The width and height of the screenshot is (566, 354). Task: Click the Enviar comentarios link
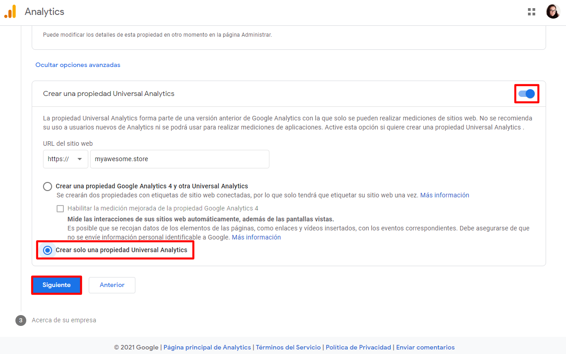425,347
